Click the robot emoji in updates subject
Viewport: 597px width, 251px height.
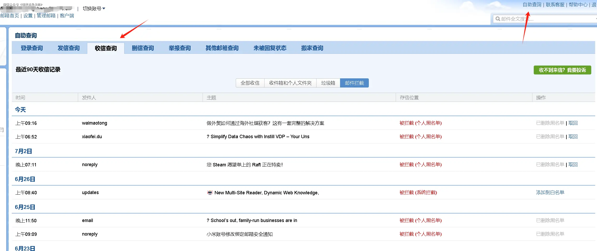tap(210, 193)
